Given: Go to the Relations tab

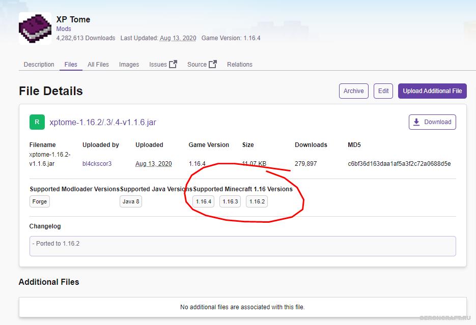Looking at the screenshot, I should pos(240,65).
